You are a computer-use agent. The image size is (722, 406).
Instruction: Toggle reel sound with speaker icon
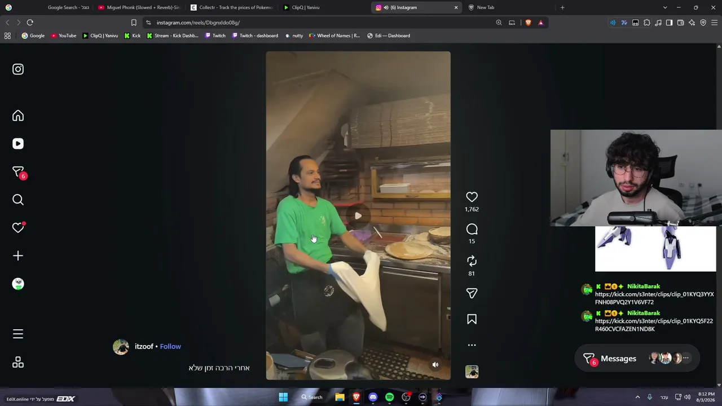[435, 365]
